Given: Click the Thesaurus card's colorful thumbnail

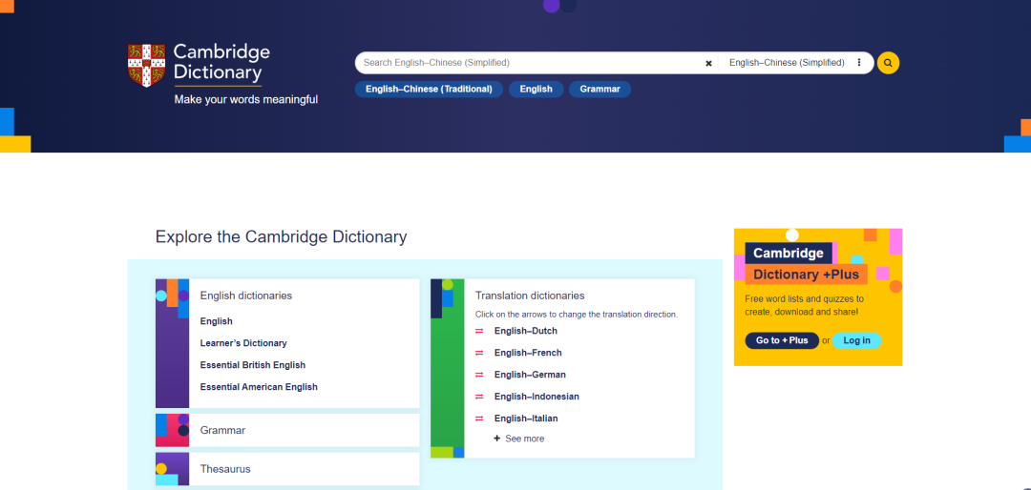Looking at the screenshot, I should click(x=172, y=469).
